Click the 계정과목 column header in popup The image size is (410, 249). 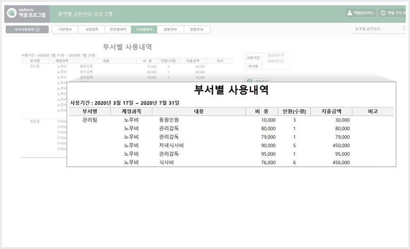coord(131,112)
